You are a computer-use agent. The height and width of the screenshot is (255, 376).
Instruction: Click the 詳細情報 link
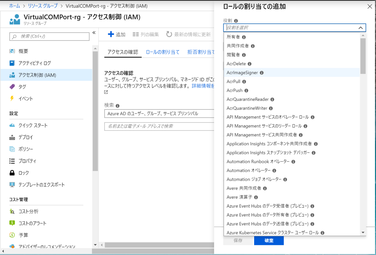[203, 86]
